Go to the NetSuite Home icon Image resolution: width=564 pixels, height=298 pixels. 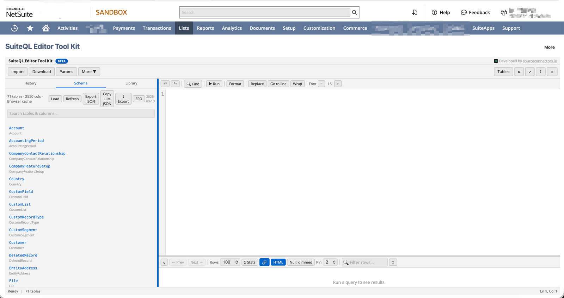(46, 28)
